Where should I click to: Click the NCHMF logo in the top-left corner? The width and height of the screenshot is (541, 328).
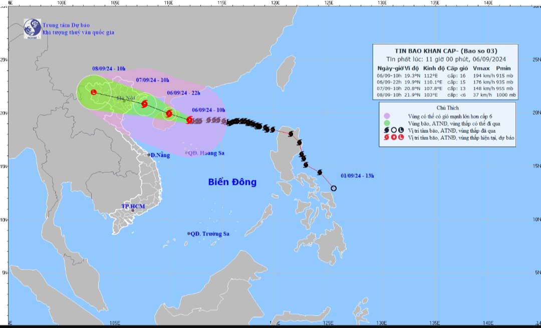tap(33, 28)
